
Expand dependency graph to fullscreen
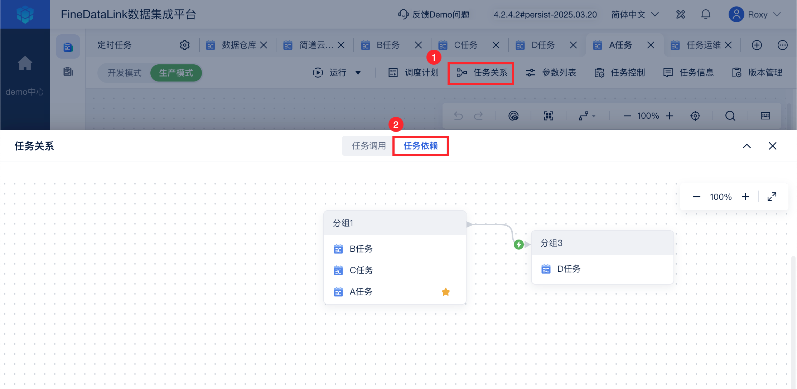[x=772, y=197]
